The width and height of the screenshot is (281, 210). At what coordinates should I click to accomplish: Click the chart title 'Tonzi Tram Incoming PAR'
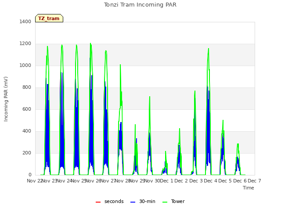click(140, 5)
